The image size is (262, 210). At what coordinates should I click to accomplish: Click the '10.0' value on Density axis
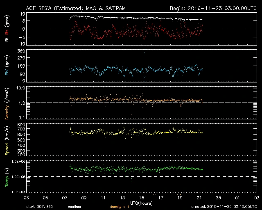pos(20,88)
